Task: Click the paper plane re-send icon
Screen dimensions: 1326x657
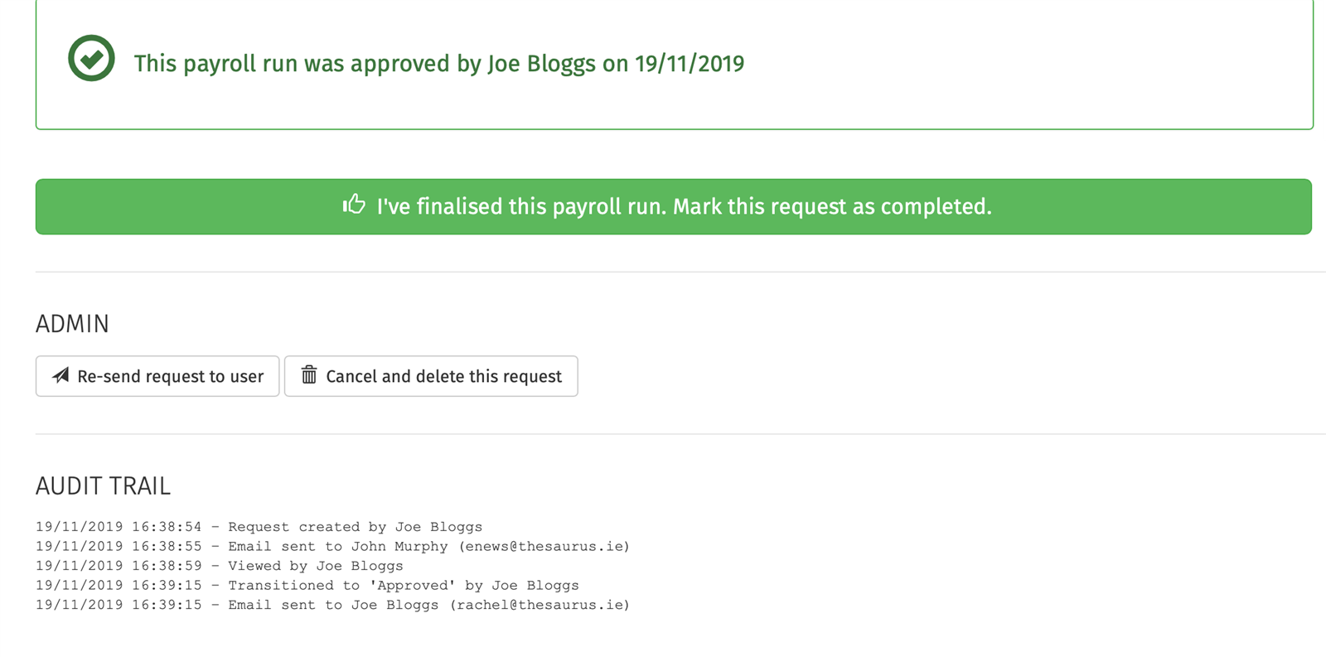Action: coord(60,375)
